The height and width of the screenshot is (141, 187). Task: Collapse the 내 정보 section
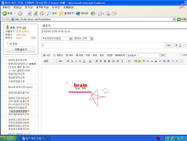(7, 44)
